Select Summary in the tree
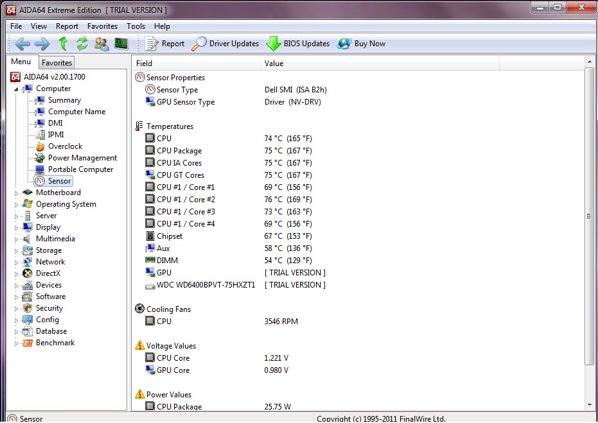 tap(64, 100)
